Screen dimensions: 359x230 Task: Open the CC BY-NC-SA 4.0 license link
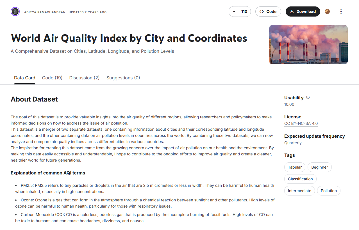[301, 123]
